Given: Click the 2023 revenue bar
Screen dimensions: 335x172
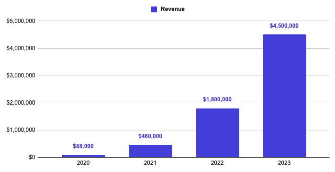Looking at the screenshot, I should point(284,96).
